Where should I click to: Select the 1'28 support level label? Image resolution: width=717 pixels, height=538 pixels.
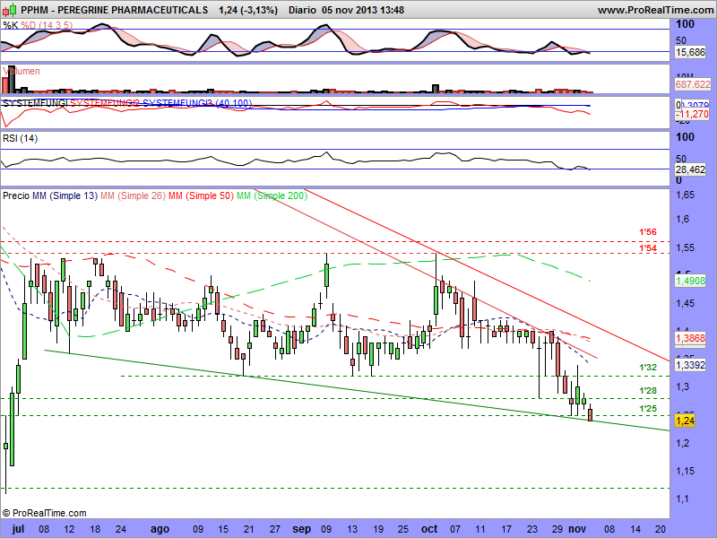(x=648, y=391)
